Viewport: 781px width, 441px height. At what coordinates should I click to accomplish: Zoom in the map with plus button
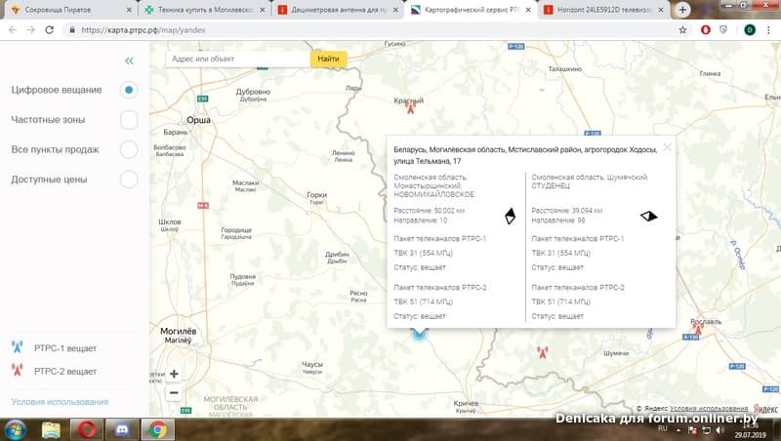pyautogui.click(x=174, y=374)
